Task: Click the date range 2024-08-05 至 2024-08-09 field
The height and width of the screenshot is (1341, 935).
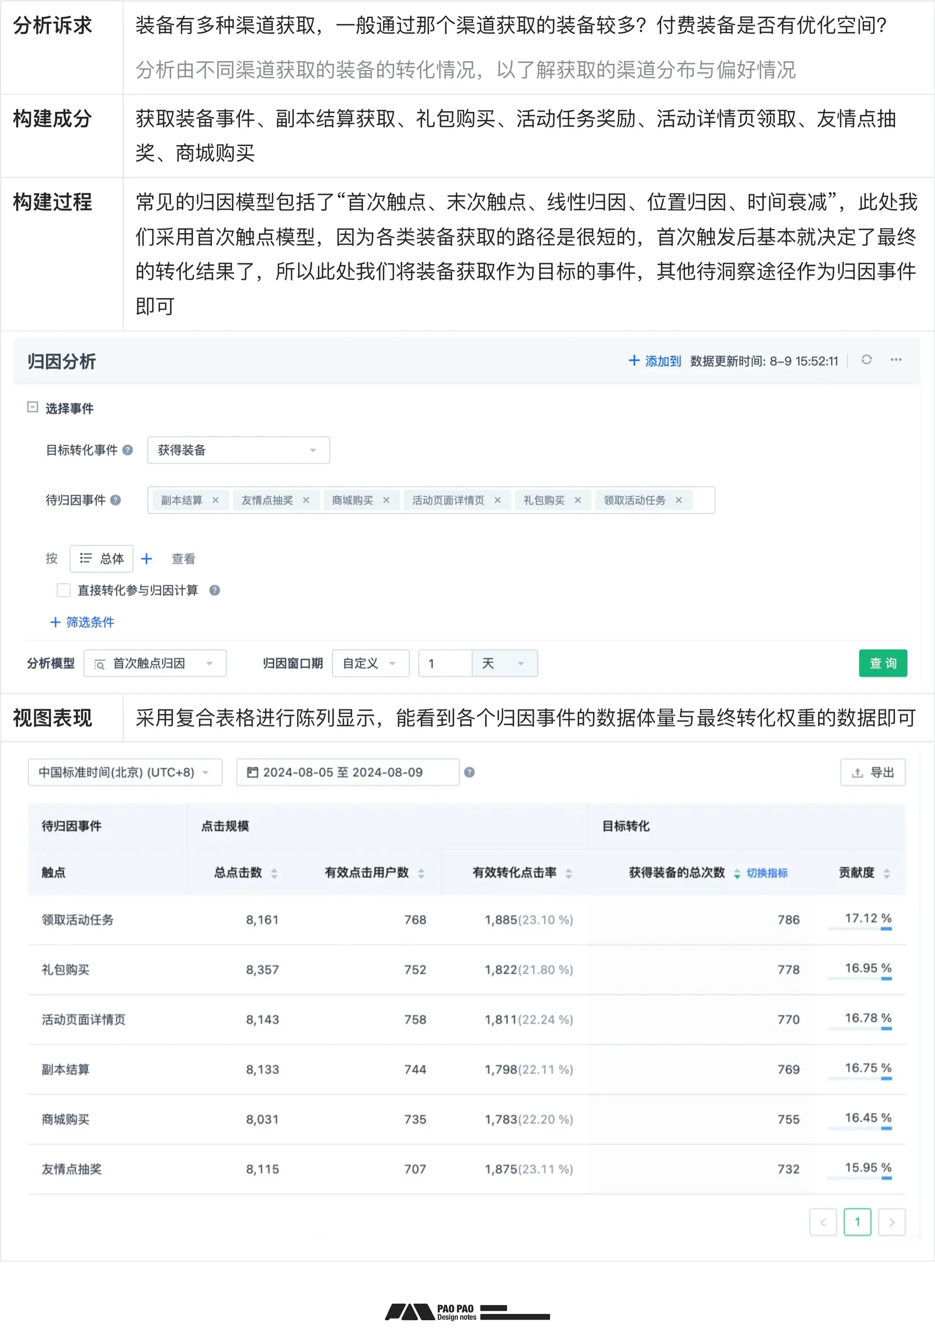Action: pos(348,772)
